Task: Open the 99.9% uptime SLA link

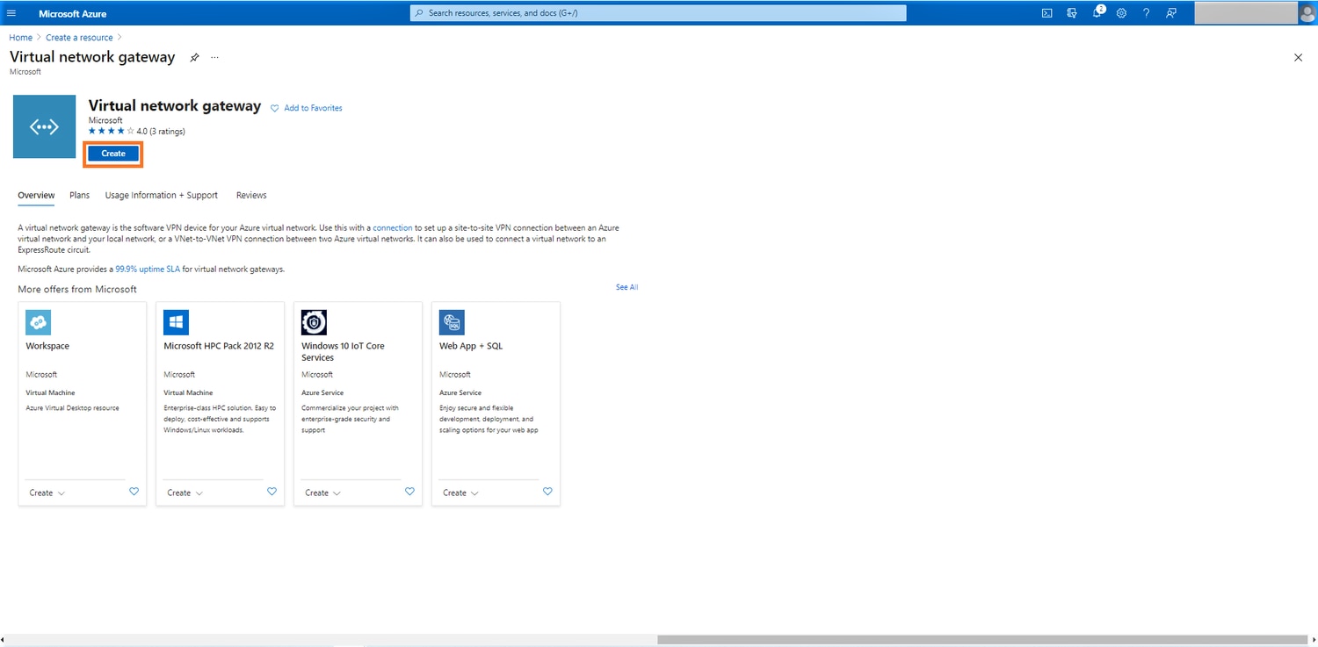Action: point(148,270)
